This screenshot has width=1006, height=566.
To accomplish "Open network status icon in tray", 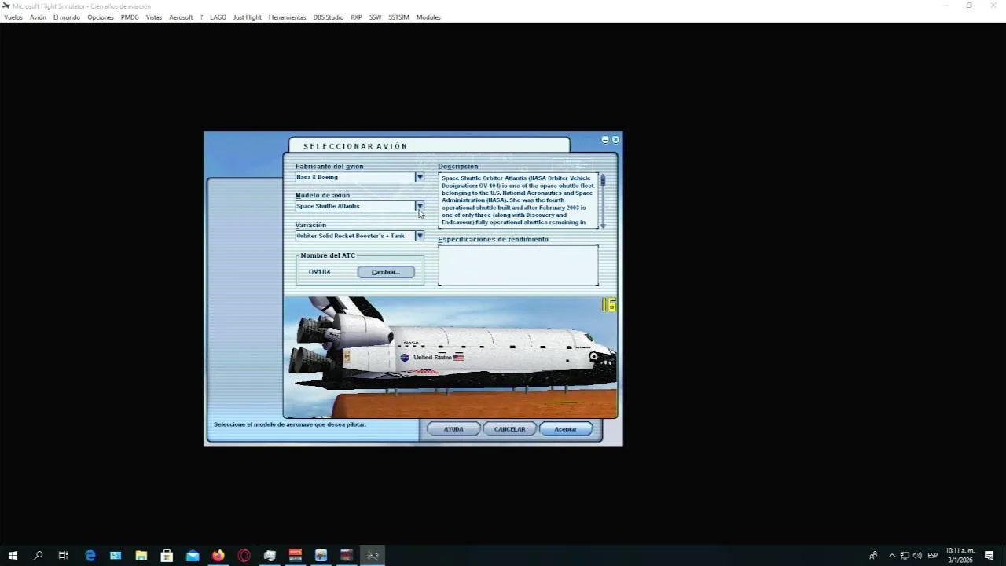I will click(x=905, y=556).
